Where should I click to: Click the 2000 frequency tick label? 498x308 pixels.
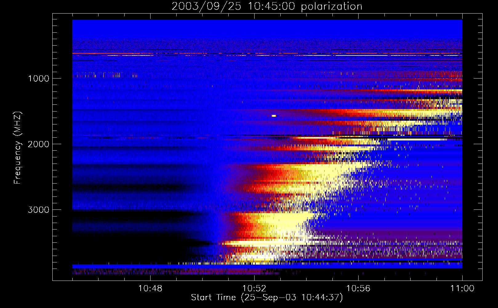38,144
